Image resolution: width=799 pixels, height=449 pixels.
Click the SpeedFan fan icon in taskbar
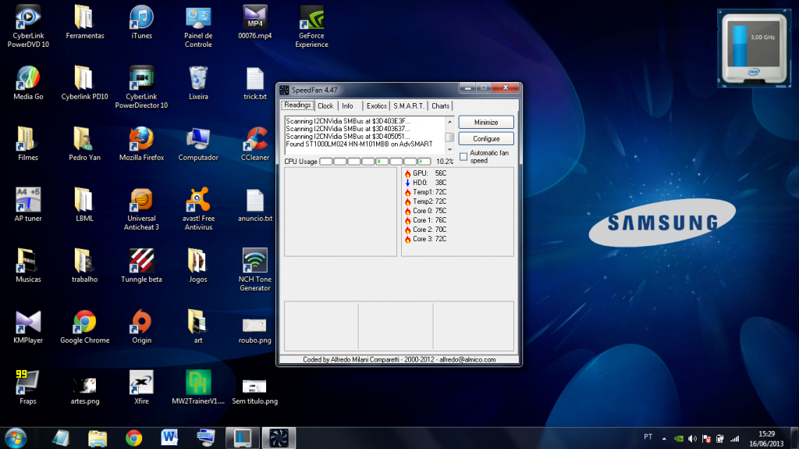tap(278, 437)
